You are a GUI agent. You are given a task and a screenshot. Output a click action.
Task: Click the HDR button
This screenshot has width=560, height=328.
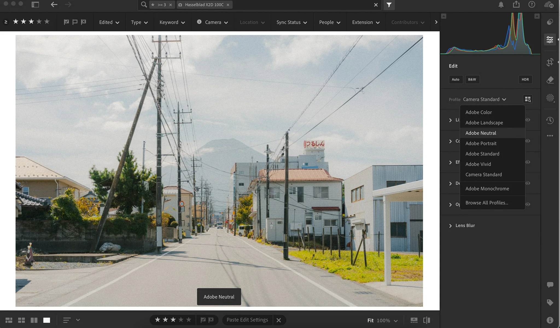(525, 79)
